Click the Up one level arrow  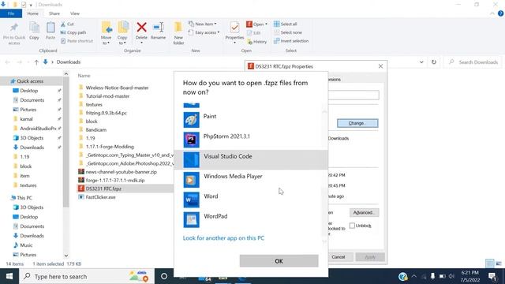pyautogui.click(x=36, y=62)
